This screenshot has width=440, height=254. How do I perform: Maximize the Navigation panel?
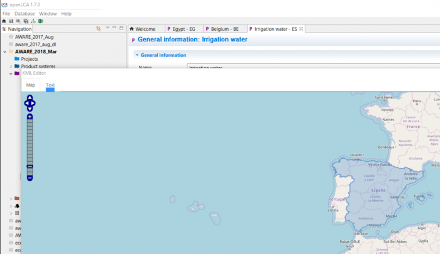(121, 28)
